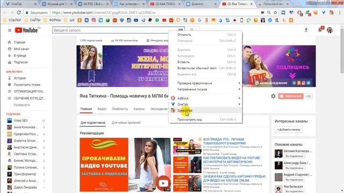Open the Для новых зрителей view tab
Image resolution: width=344 pixels, height=193 pixels.
pos(126,123)
